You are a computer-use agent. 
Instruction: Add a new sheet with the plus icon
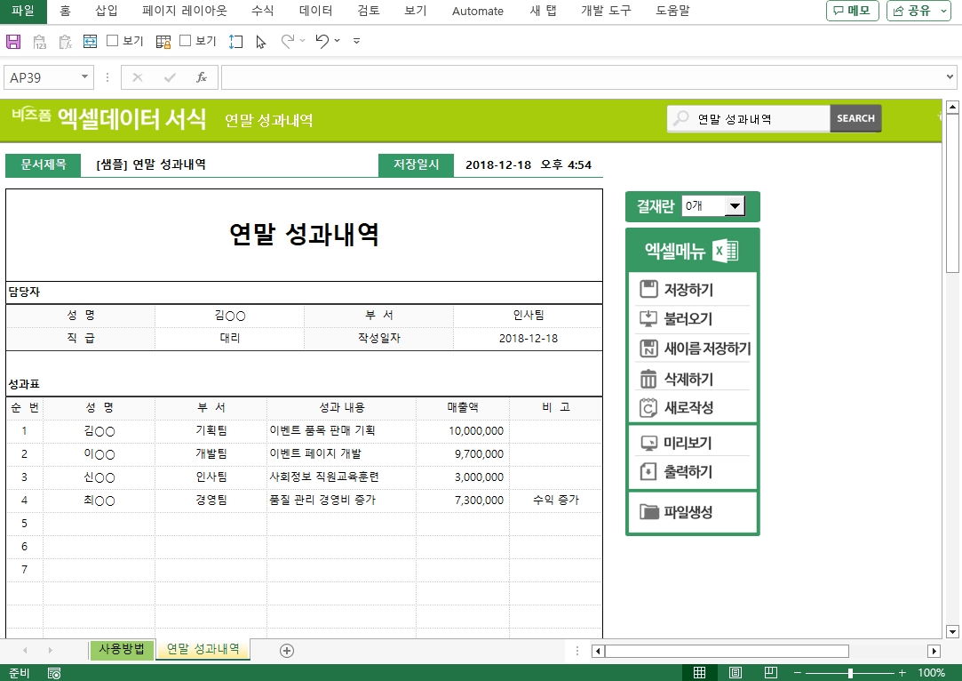pyautogui.click(x=287, y=651)
